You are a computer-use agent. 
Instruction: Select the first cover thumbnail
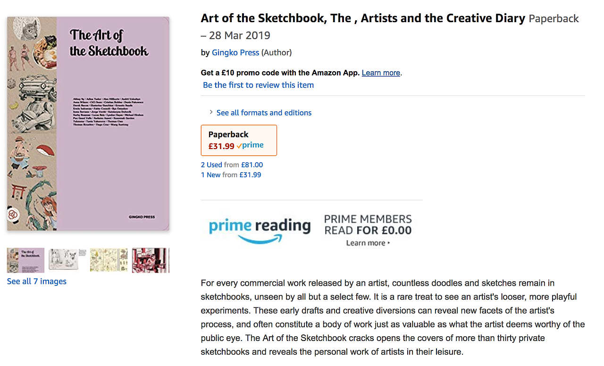coord(25,260)
